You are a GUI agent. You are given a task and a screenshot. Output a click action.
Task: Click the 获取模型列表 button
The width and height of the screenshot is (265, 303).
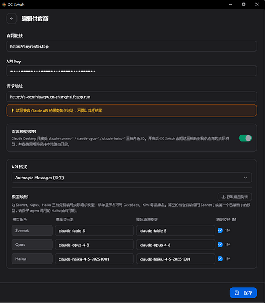(235, 197)
